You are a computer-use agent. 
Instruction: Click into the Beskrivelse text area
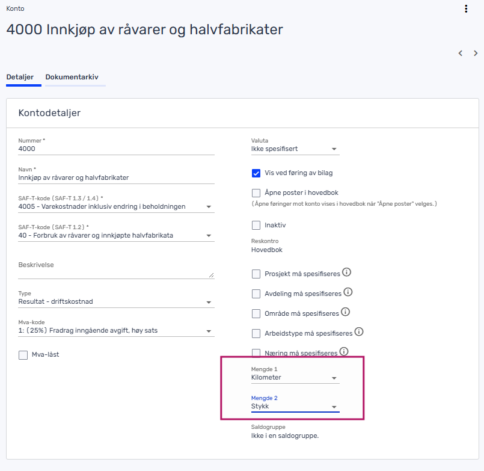pyautogui.click(x=116, y=269)
